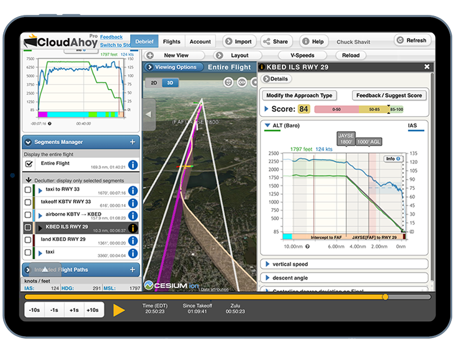Viewport: 455px width, 353px height.
Task: Open info for KBED ILS RWY 29 segment
Action: coord(133,228)
